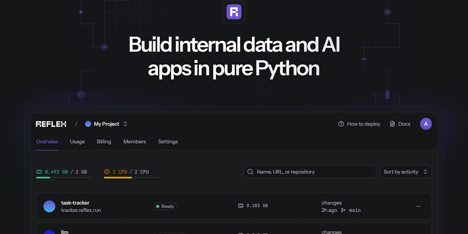
Task: Click the blue My Project circle icon
Action: (88, 124)
